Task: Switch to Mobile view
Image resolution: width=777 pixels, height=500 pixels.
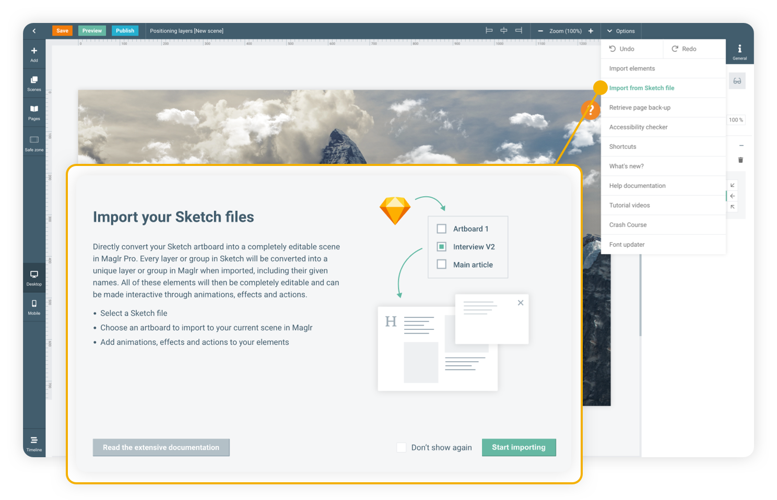Action: [x=34, y=307]
